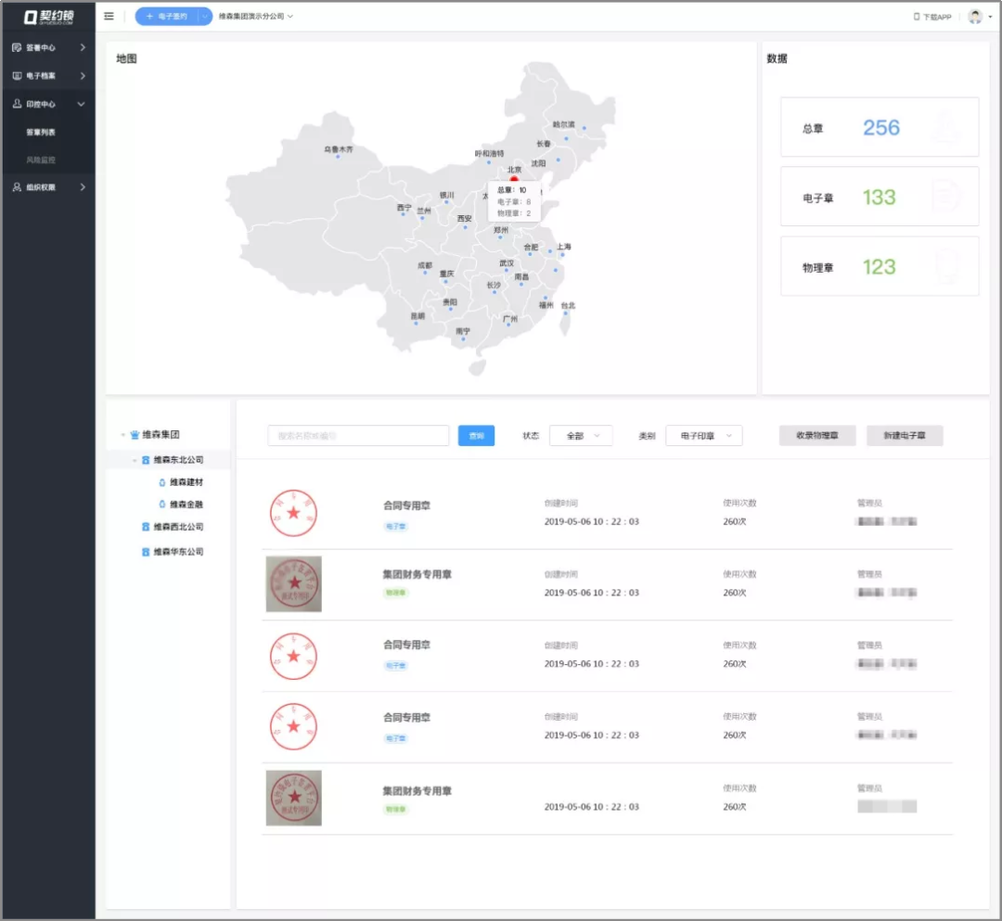Viewport: 1002px width, 921px height.
Task: Open the 状态 全部 dropdown
Action: coord(581,436)
